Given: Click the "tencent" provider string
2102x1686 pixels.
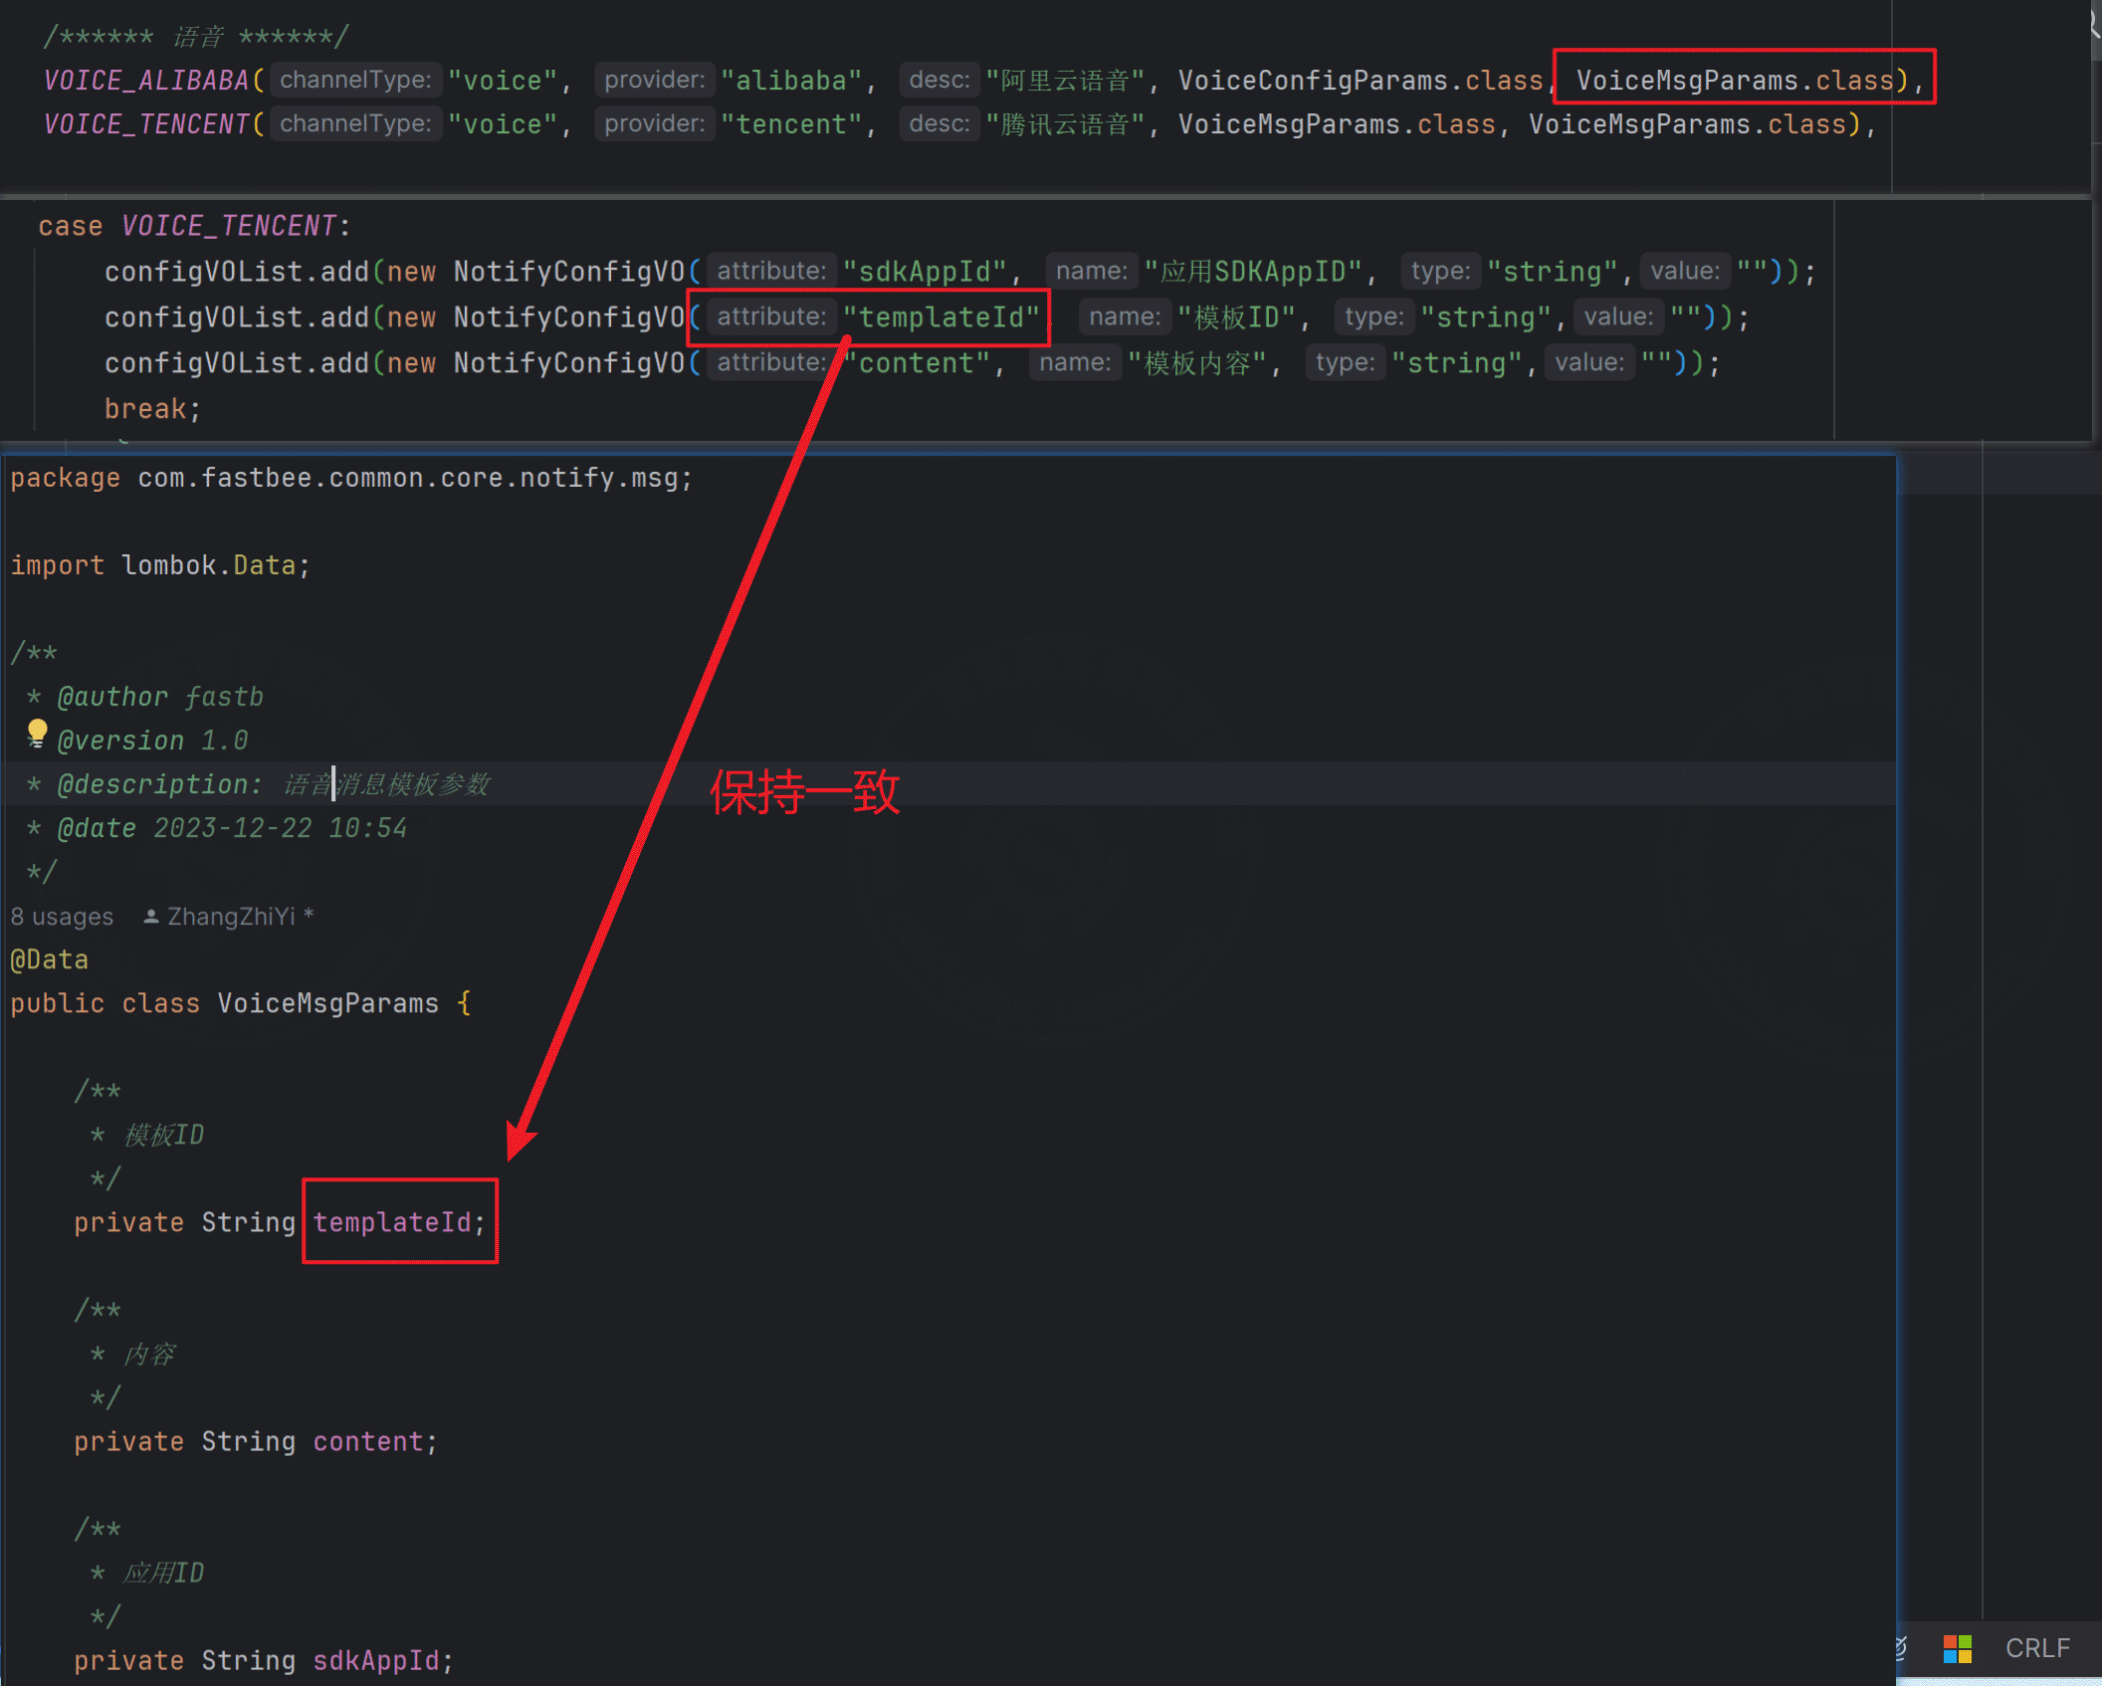Looking at the screenshot, I should coord(791,124).
